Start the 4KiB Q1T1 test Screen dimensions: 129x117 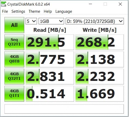(x=14, y=94)
